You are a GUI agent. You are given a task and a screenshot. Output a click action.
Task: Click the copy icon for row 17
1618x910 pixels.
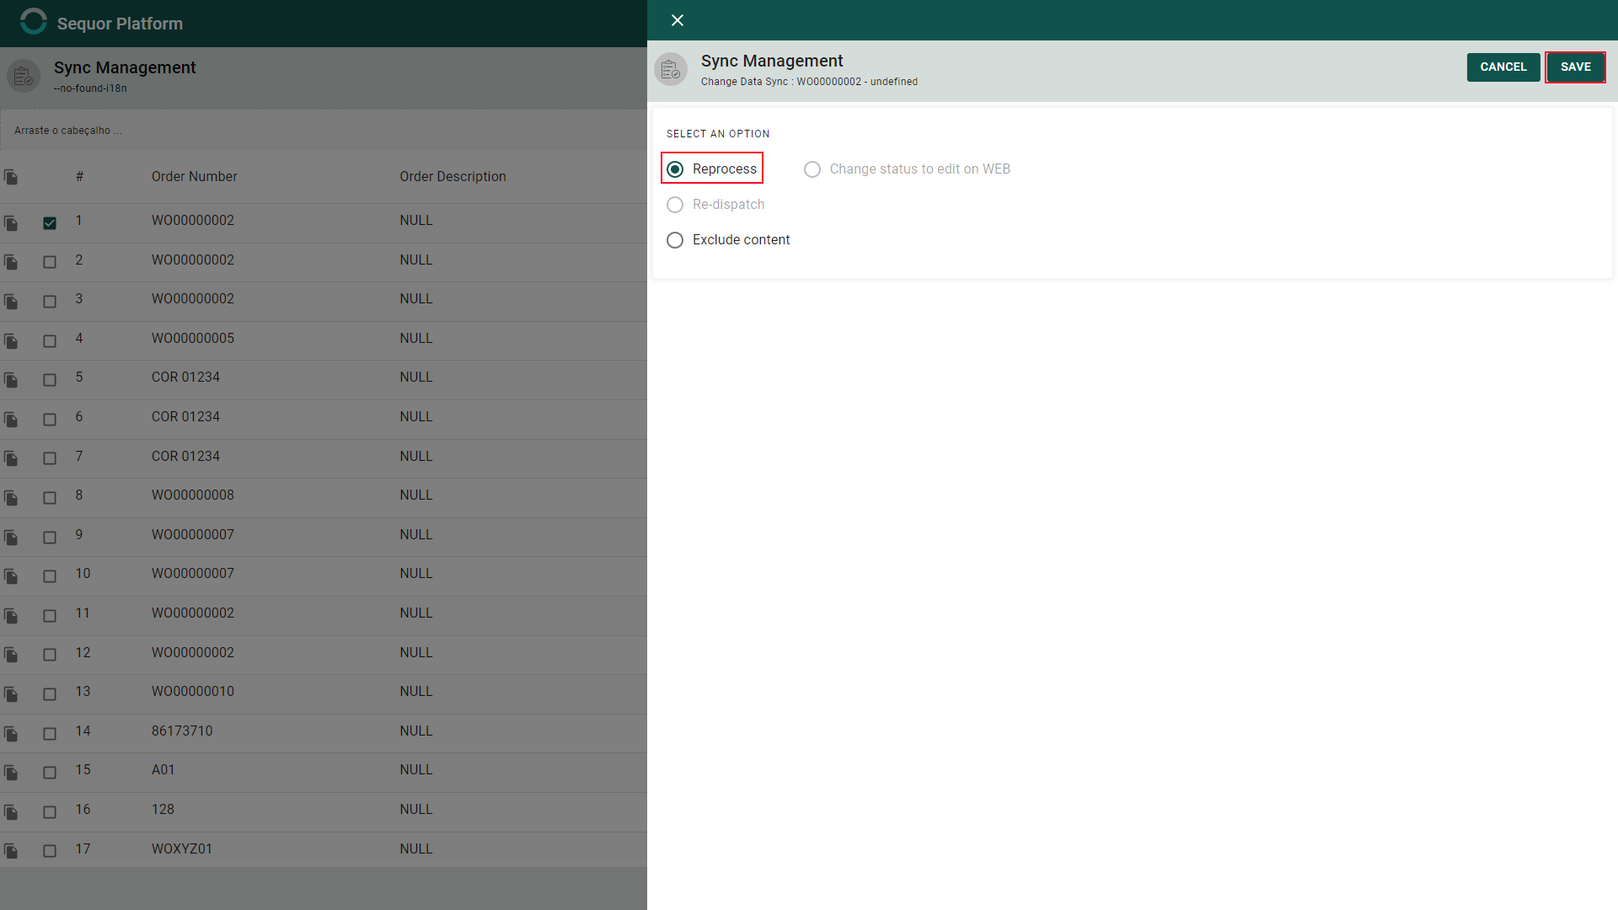click(11, 851)
